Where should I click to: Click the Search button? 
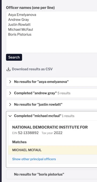(x=14, y=57)
